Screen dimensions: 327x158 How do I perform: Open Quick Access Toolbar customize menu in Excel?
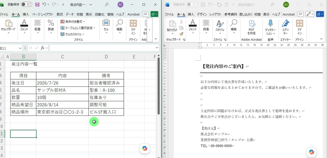(63, 5)
